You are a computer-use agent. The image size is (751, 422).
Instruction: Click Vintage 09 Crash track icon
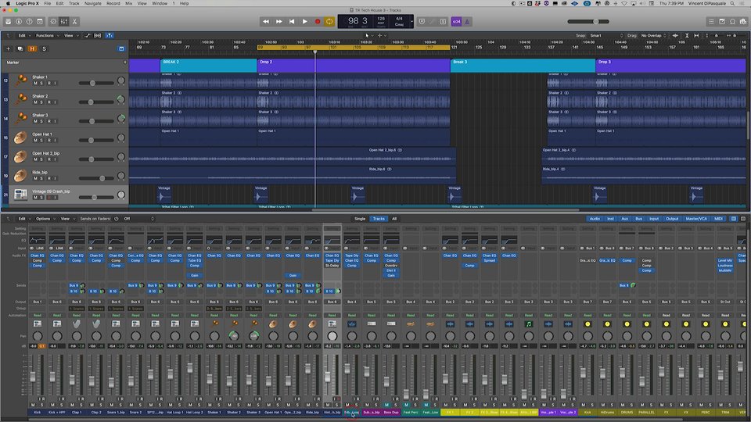tap(20, 195)
